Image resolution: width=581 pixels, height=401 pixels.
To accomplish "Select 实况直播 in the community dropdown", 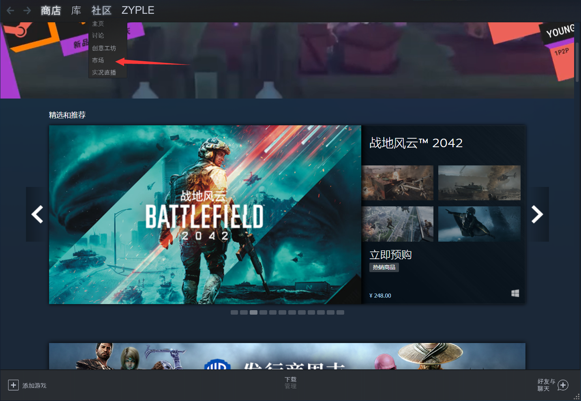I will [x=104, y=73].
